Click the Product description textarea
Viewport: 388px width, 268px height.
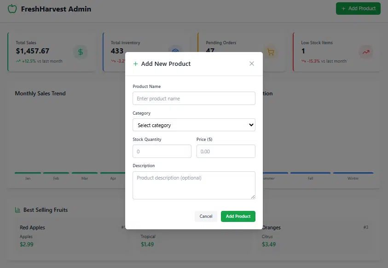tap(194, 186)
